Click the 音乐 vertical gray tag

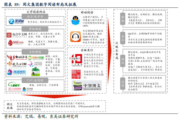tap(122, 38)
